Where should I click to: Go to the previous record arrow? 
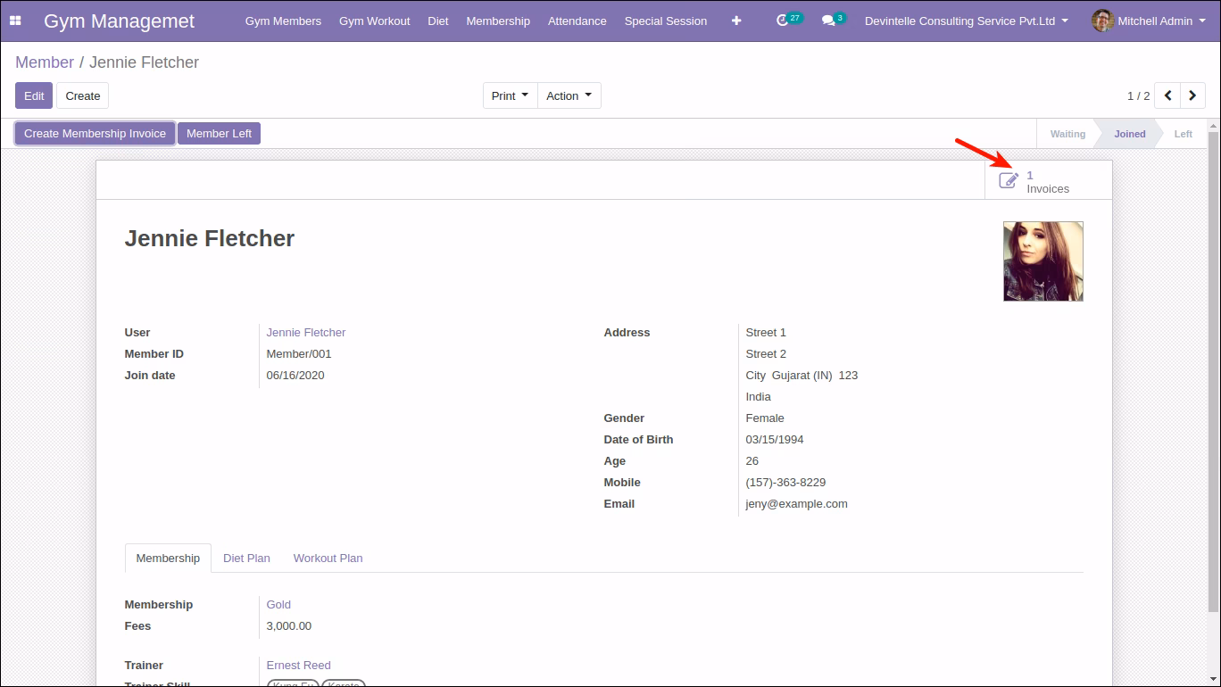[x=1167, y=95]
